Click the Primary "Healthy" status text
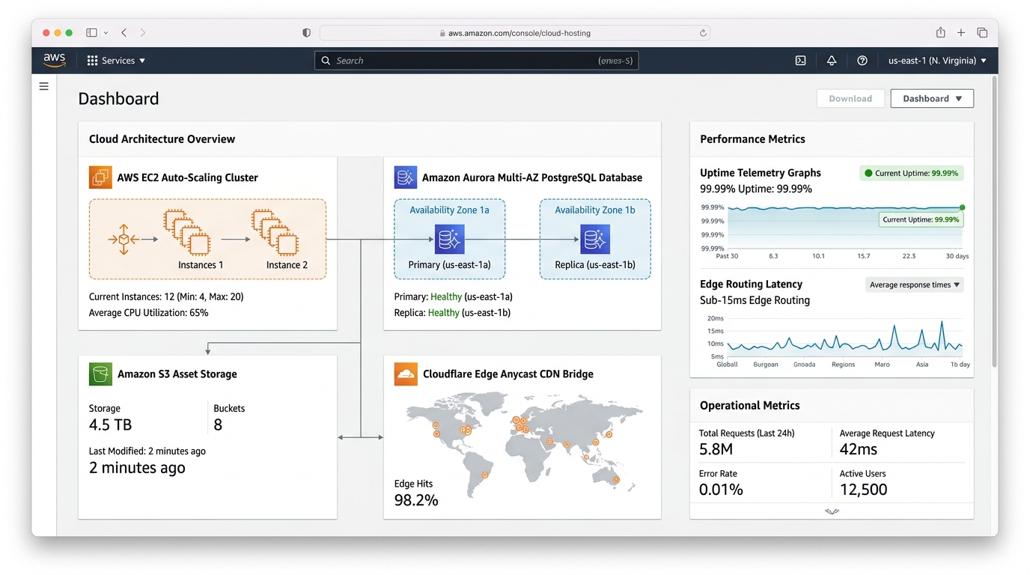Viewport: 1030px width, 575px height. (x=446, y=296)
